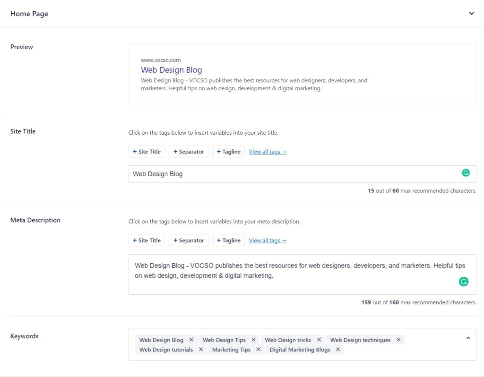Remove the Web Design Blog keyword
This screenshot has height=377, width=484.
tap(191, 340)
